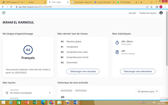The width and height of the screenshot is (168, 105).
Task: Open Toutes les leçons navigation link
Action: coord(148,13)
